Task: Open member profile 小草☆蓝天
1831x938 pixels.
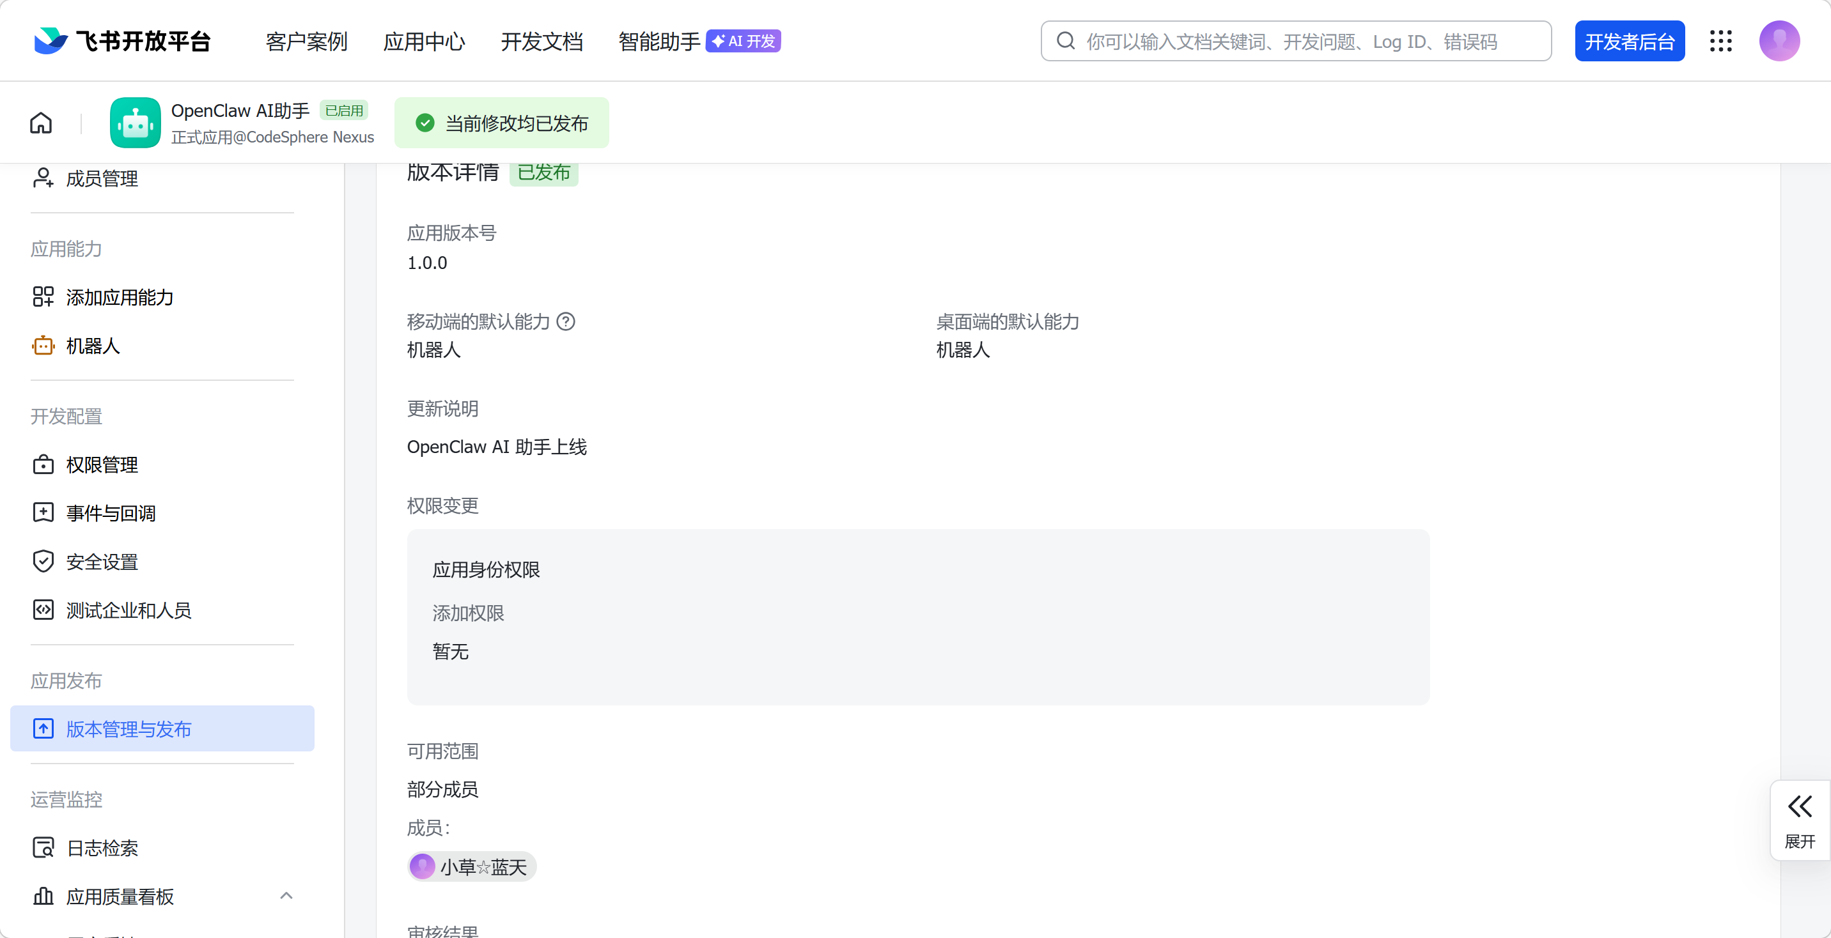Action: point(471,867)
